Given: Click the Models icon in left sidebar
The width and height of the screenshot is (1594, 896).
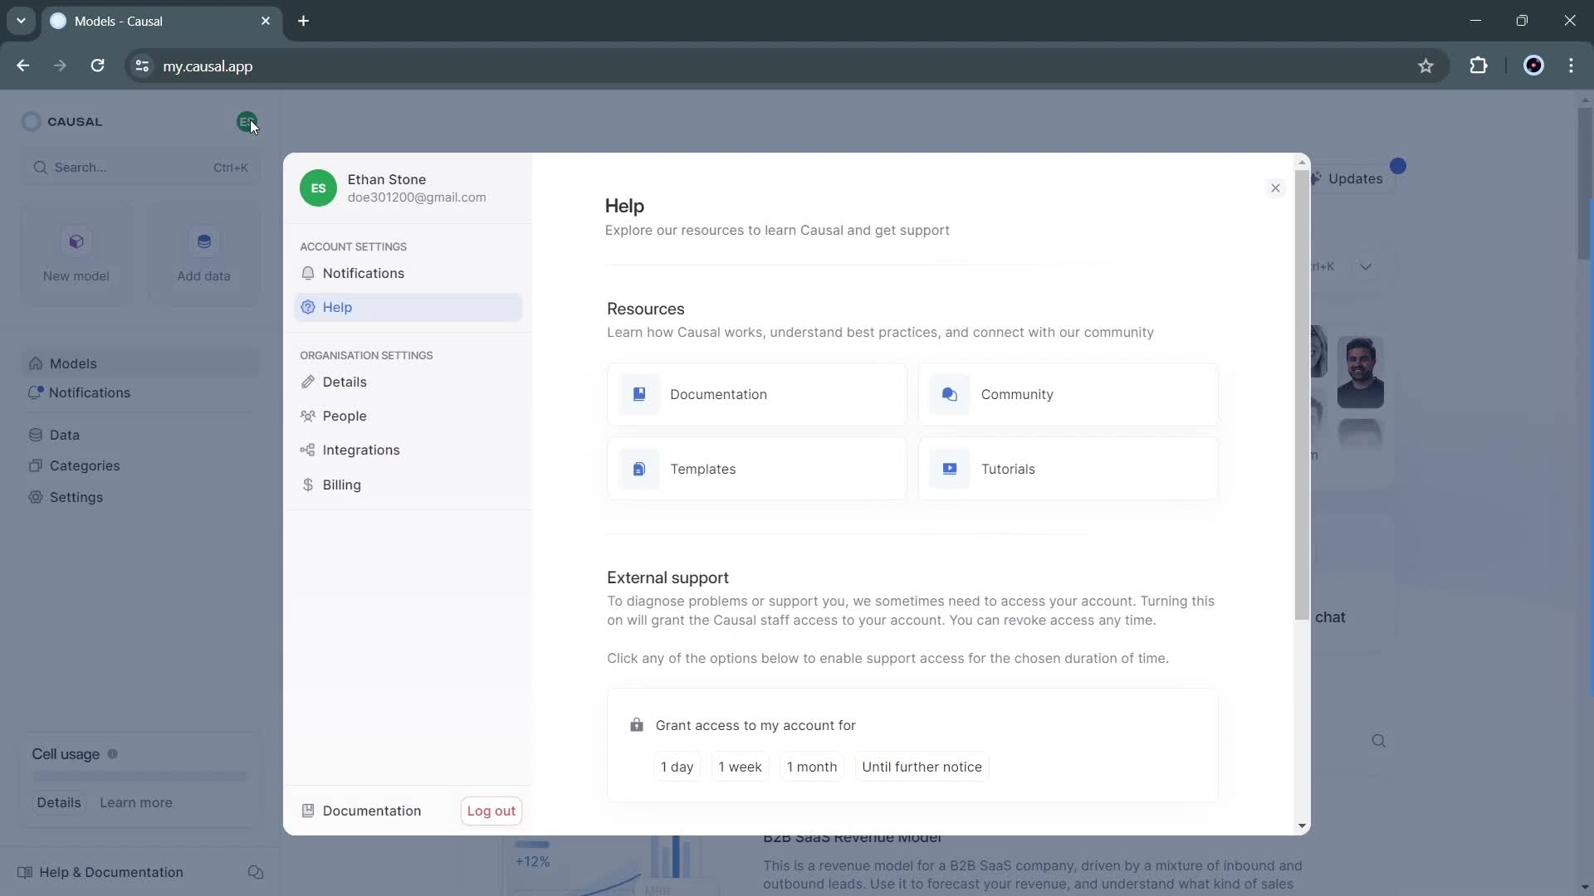Looking at the screenshot, I should [35, 362].
